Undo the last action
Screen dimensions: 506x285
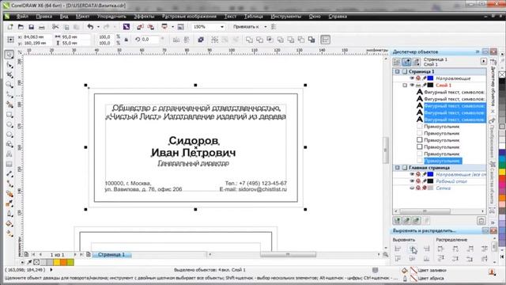91,27
